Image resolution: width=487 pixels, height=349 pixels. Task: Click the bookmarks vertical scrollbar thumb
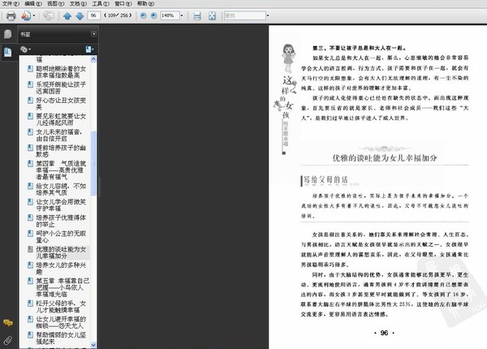pos(93,163)
